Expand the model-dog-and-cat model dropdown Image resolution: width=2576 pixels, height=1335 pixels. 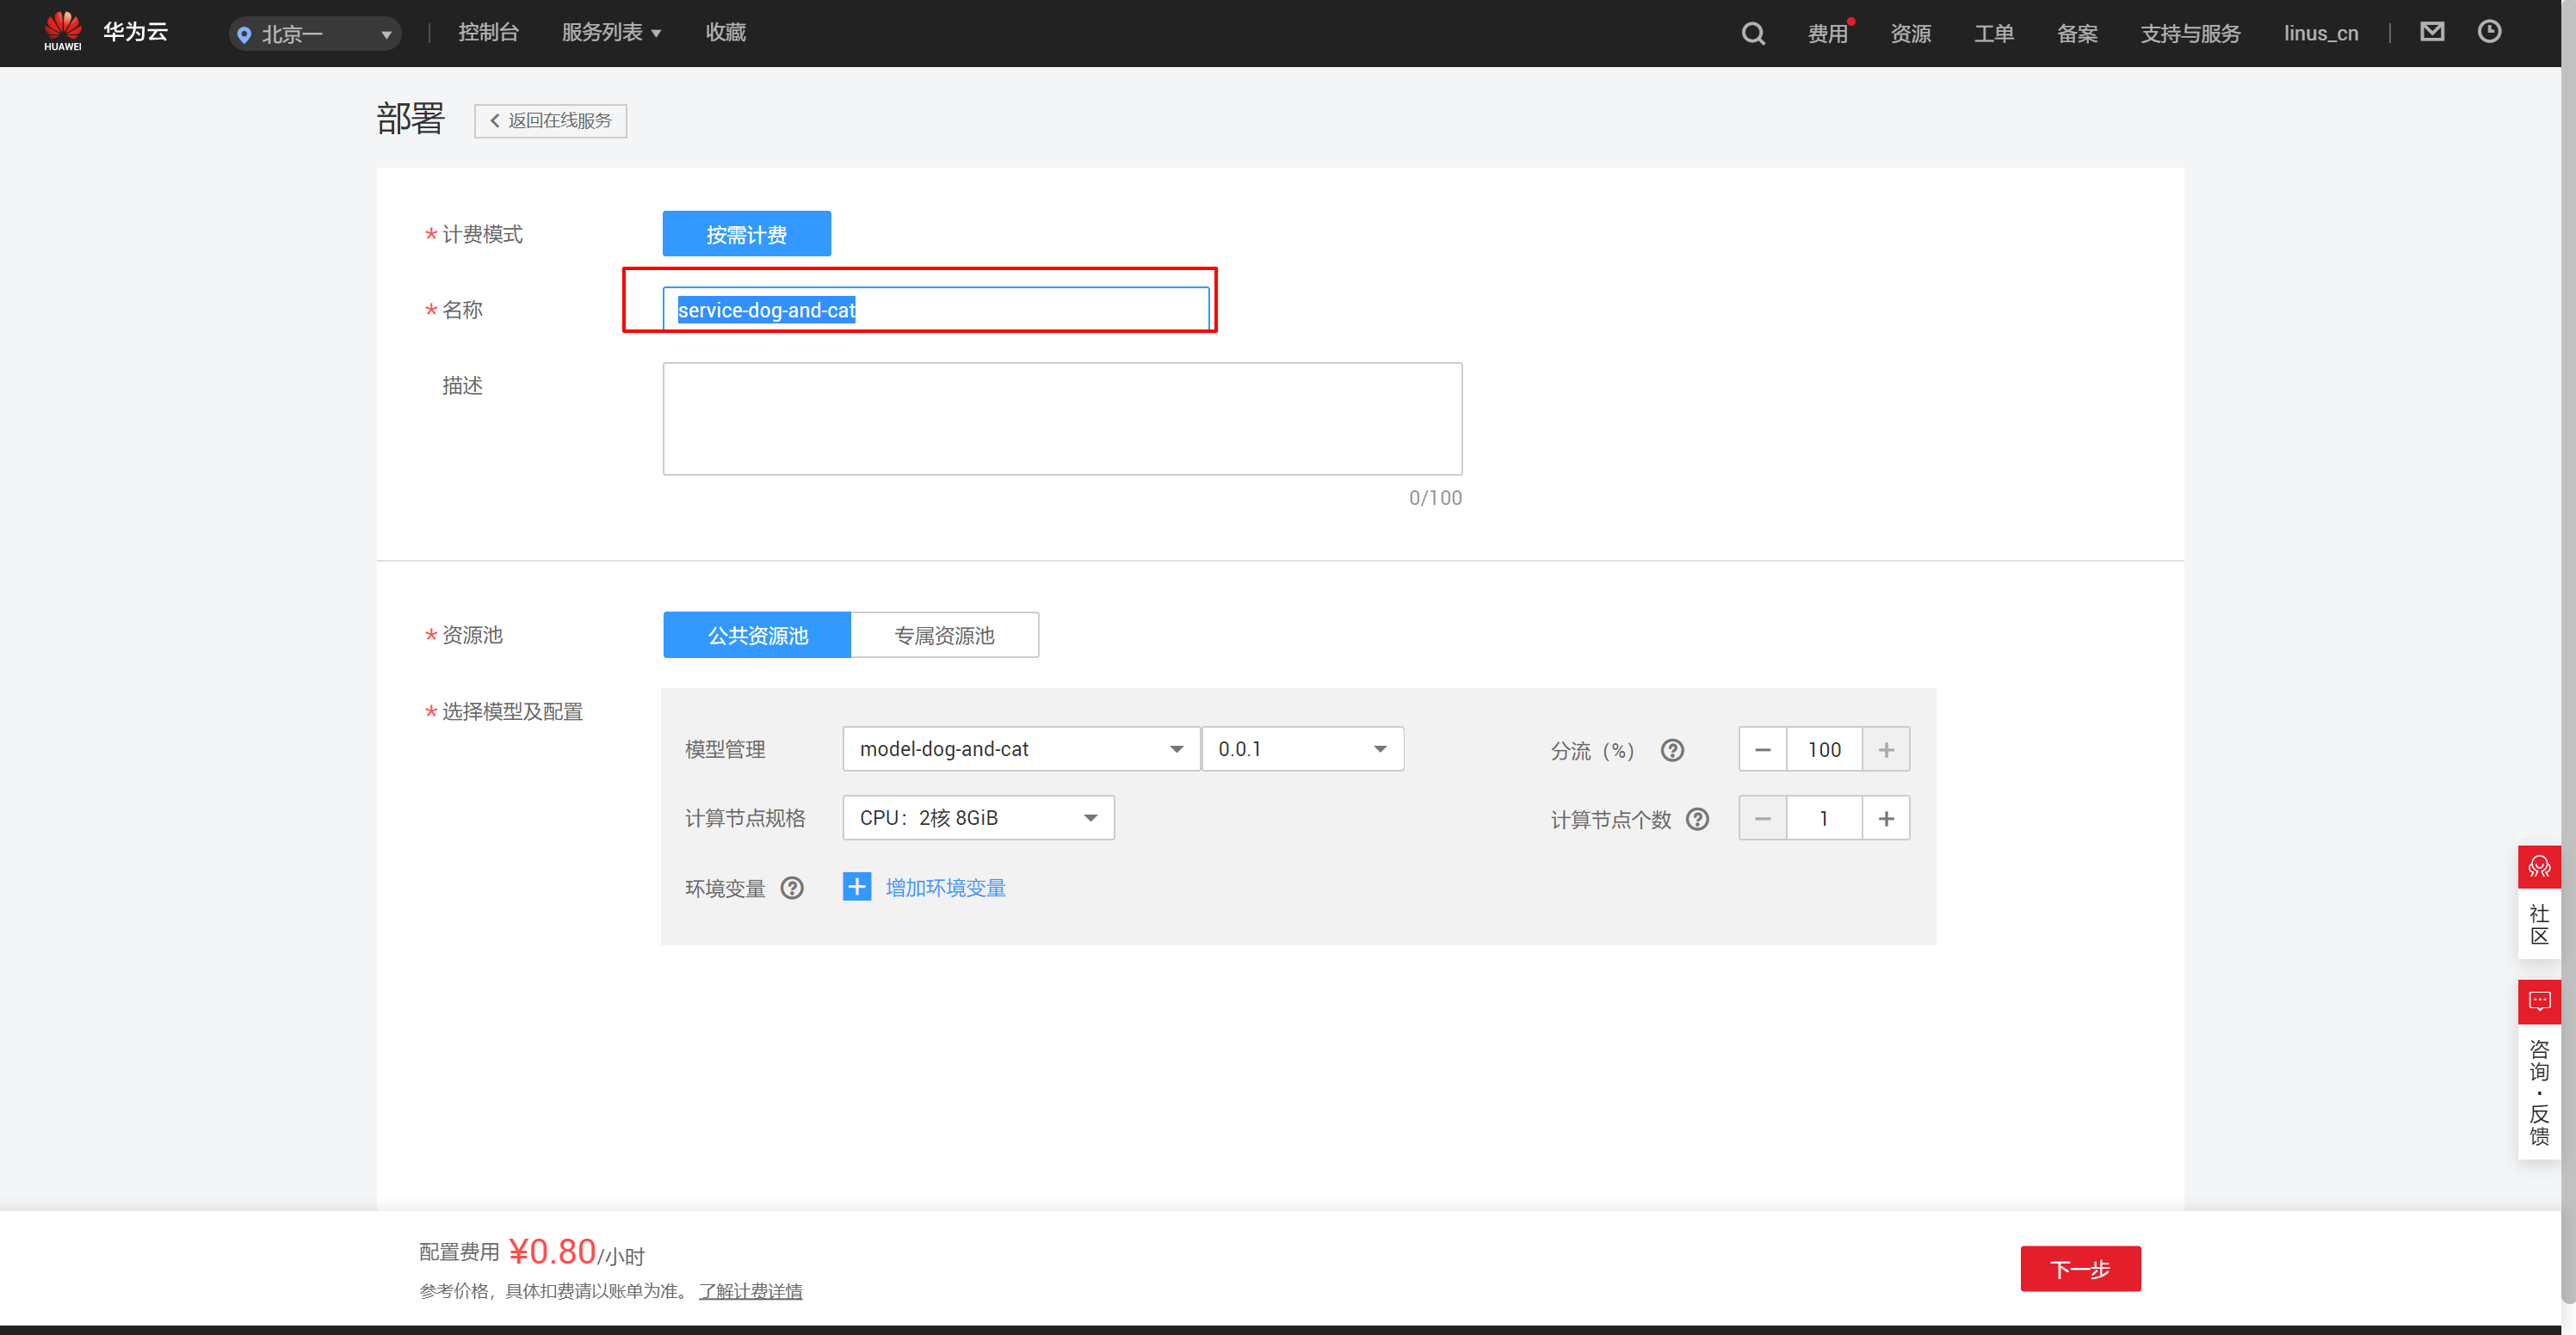pyautogui.click(x=1020, y=748)
